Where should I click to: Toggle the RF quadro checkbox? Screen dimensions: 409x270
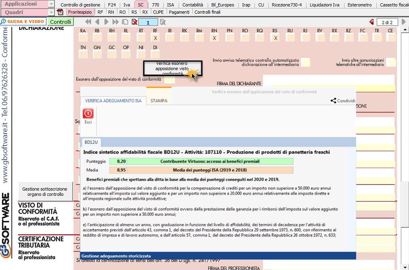click(x=155, y=38)
